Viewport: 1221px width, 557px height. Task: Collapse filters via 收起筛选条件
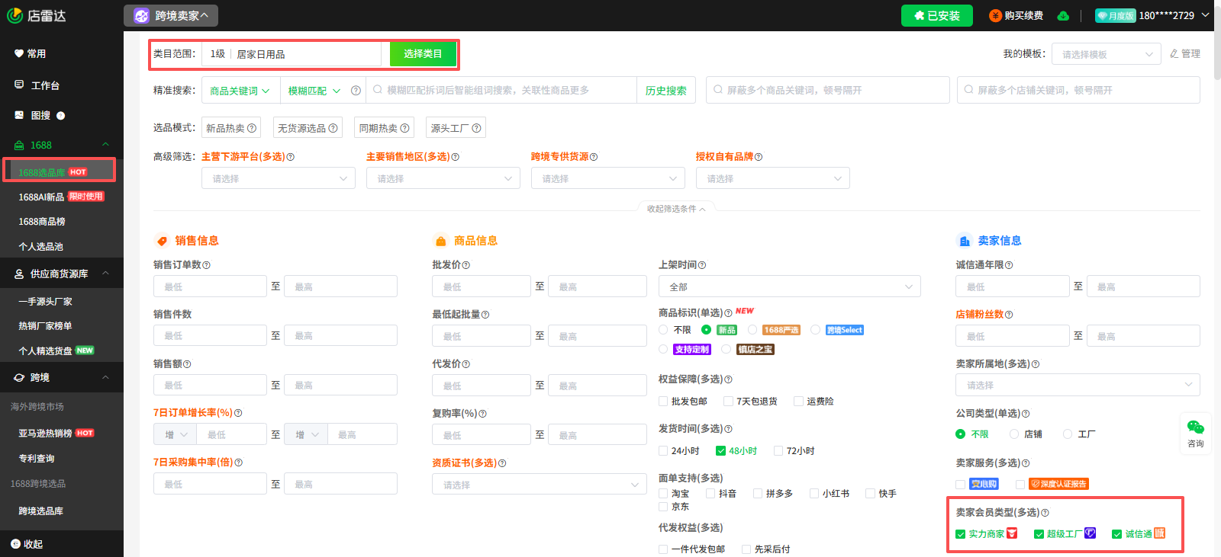point(675,209)
